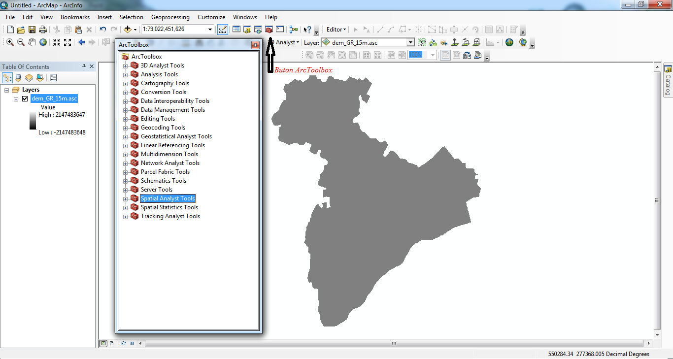Open the Geoprocessing menu
The height and width of the screenshot is (359, 673).
pos(170,17)
